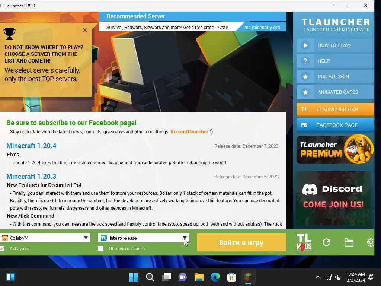Screen dimensions: 381x286
Task: Enable the Обновить клиент checkbox
Action: (100, 248)
